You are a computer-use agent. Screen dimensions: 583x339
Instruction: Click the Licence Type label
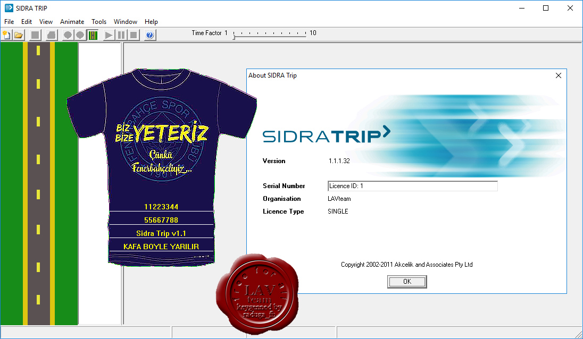(x=284, y=211)
